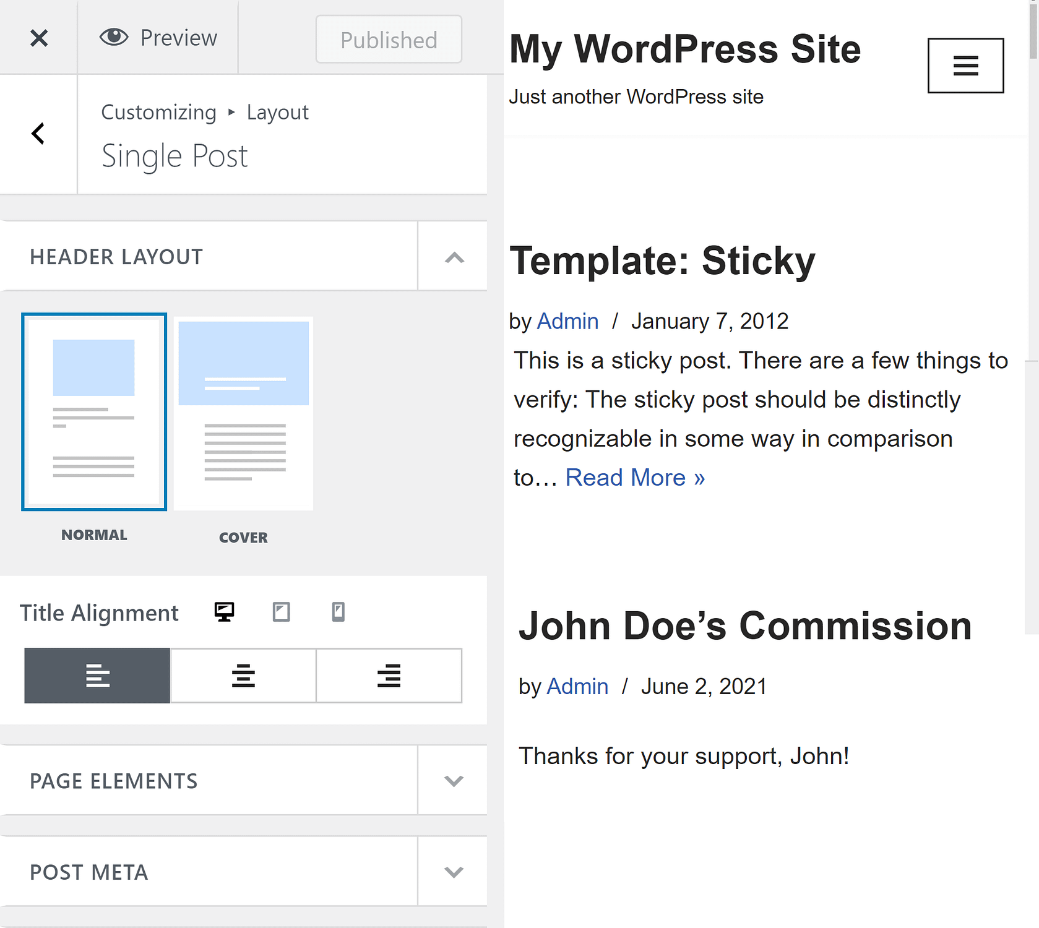Expand the Post Meta section
Viewport: 1039px width, 928px height.
coord(452,871)
